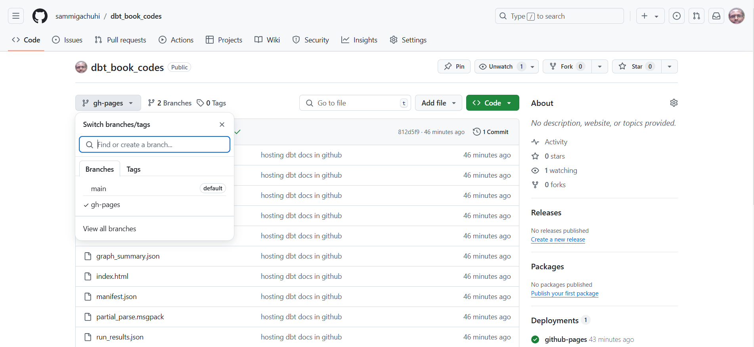Viewport: 754px width, 347px height.
Task: Click Create a new release link
Action: tap(558, 240)
